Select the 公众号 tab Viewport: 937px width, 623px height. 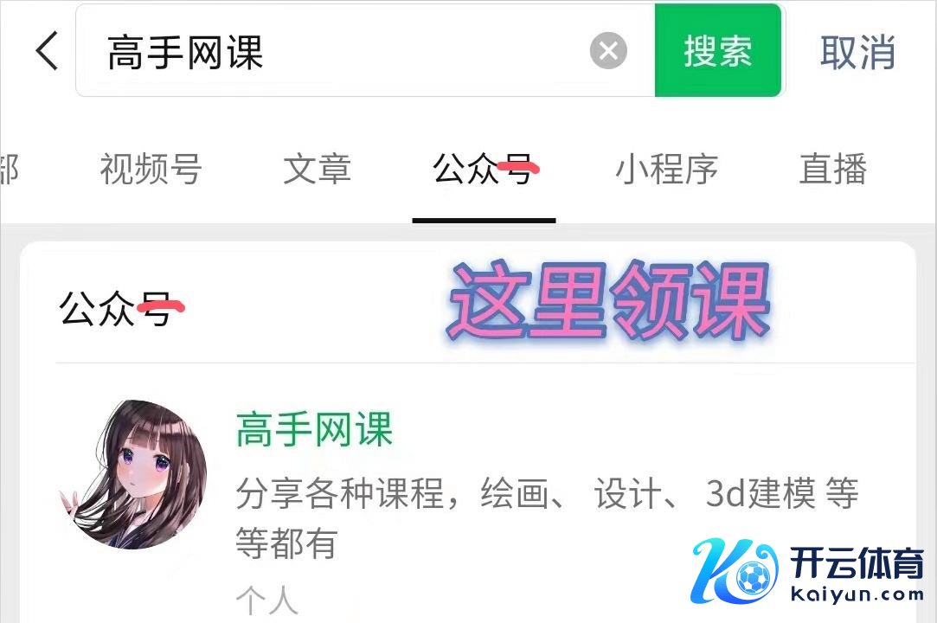coord(484,170)
